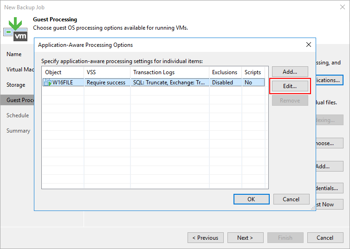Click the Scripts column header
This screenshot has width=350, height=249.
click(x=253, y=72)
